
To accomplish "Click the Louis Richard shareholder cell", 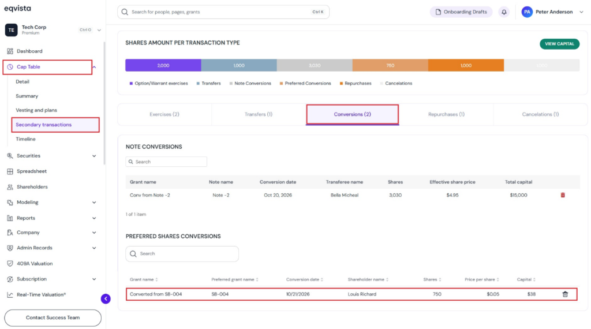I will pos(362,294).
